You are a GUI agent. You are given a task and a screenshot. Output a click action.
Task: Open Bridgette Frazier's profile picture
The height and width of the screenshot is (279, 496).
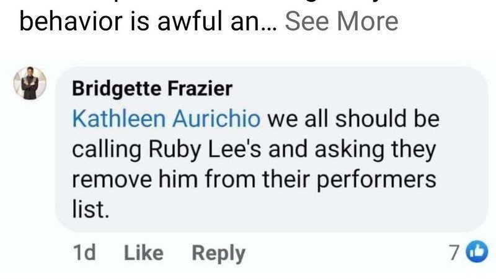pos(30,83)
